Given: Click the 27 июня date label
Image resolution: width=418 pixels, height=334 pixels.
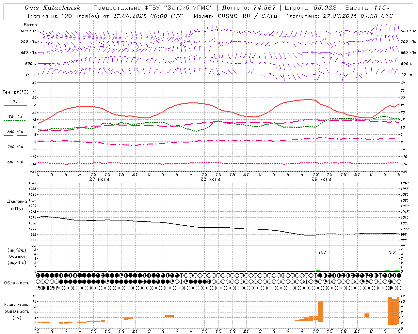Looking at the screenshot, I should tap(99, 179).
